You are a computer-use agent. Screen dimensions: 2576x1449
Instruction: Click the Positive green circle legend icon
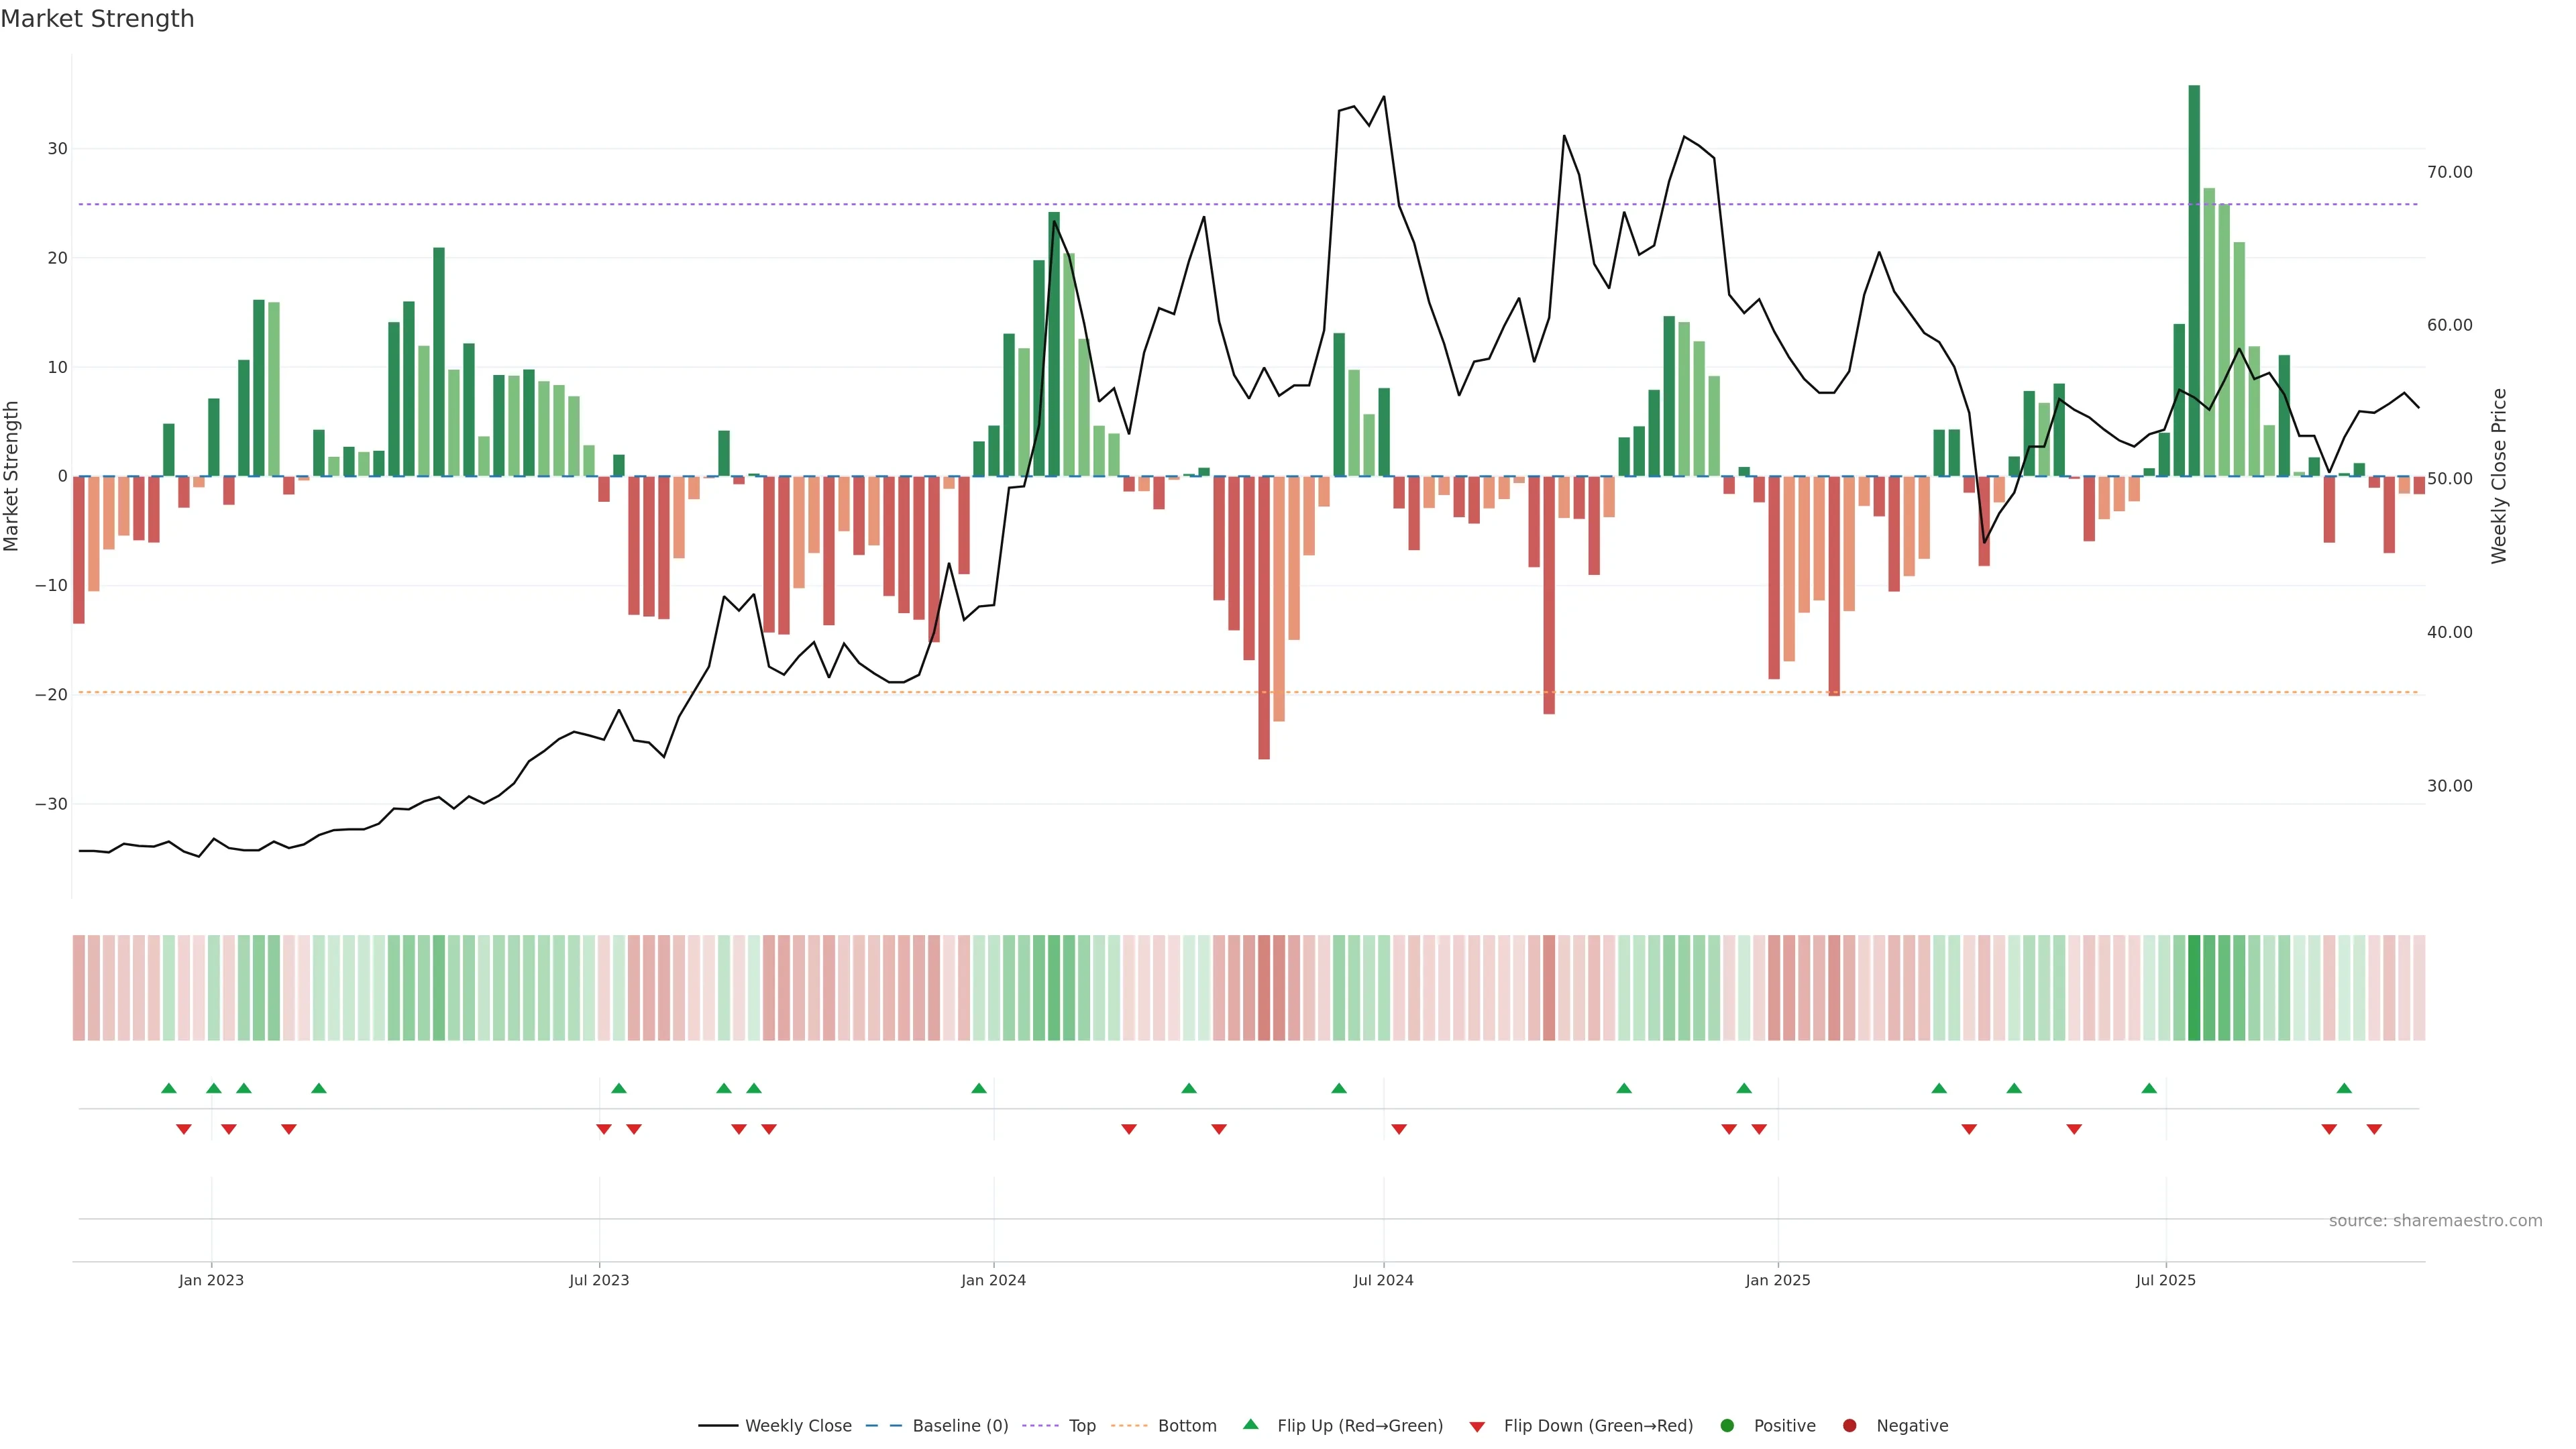(x=1727, y=1426)
